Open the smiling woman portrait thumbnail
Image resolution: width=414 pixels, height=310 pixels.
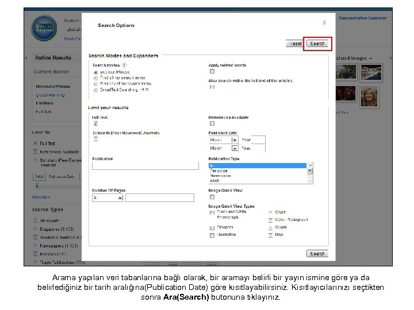click(369, 97)
